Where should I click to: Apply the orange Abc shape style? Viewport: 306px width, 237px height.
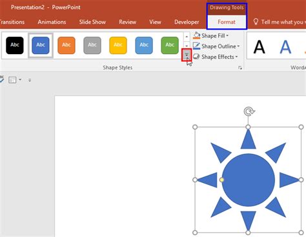tap(66, 45)
